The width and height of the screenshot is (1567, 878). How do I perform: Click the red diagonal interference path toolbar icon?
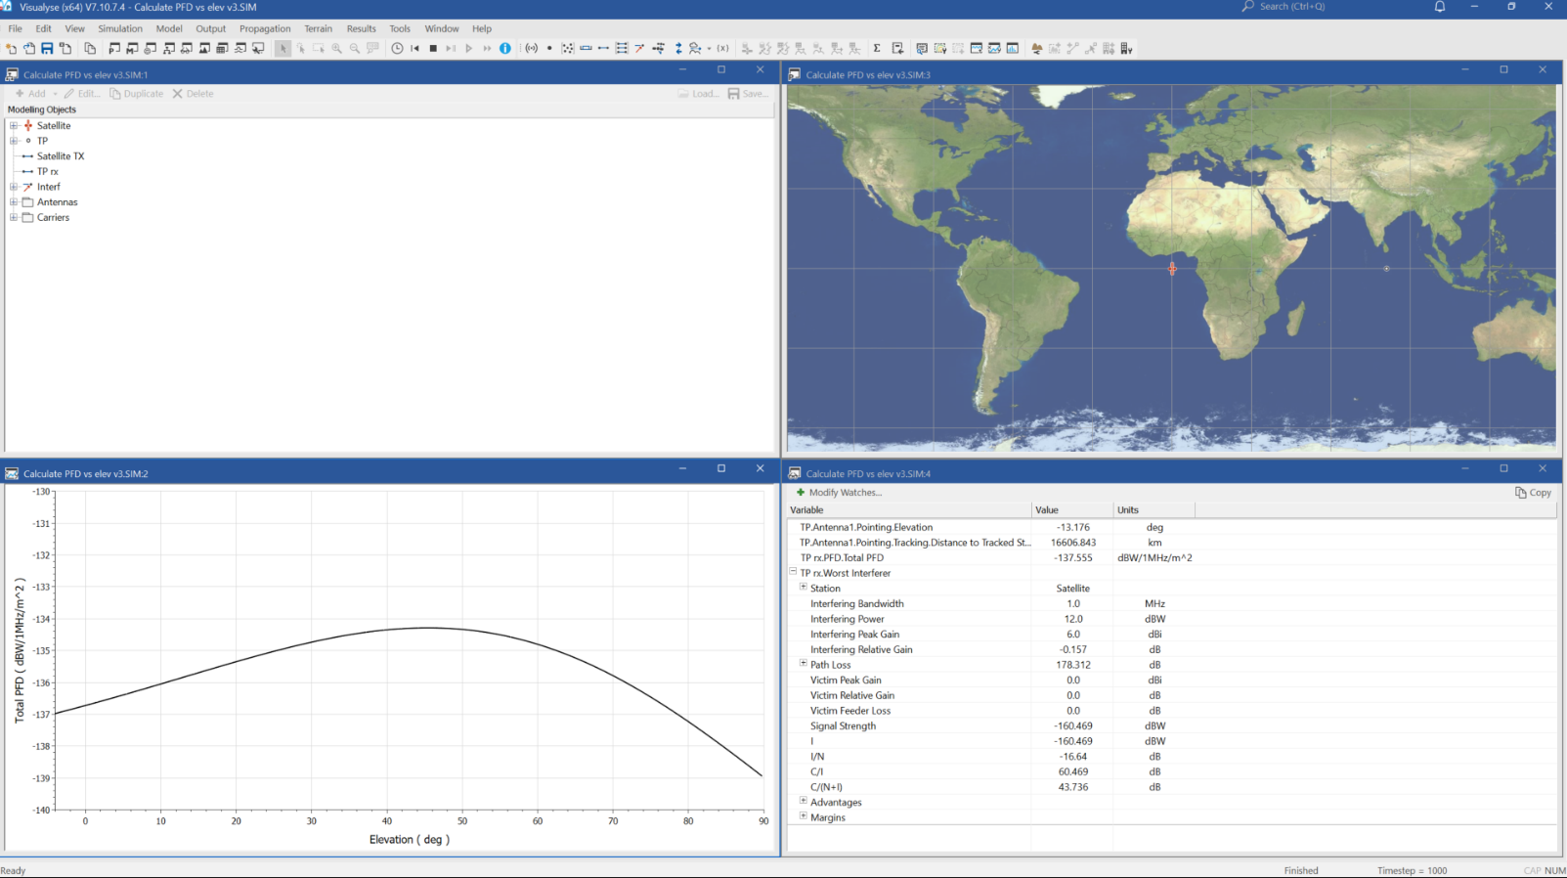[x=639, y=48]
